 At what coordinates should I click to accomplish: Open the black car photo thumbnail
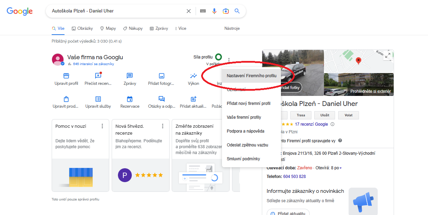[293, 73]
